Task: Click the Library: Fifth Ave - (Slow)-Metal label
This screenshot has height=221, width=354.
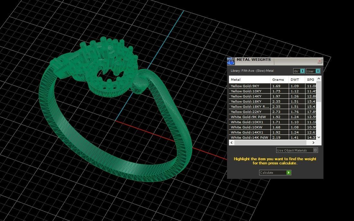Action: [x=252, y=71]
